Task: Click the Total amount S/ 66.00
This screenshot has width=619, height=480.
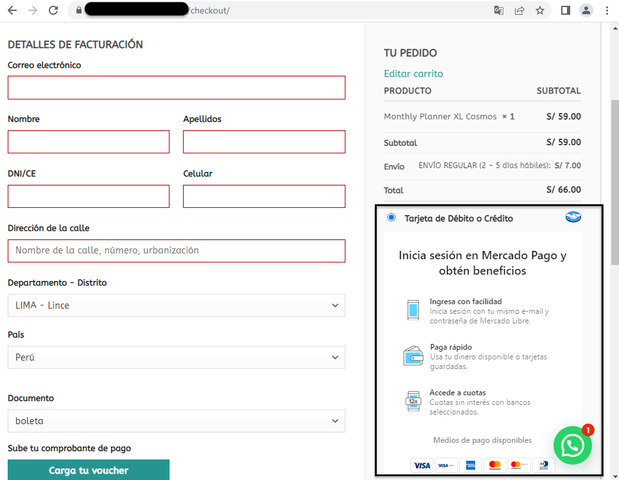Action: coord(563,190)
